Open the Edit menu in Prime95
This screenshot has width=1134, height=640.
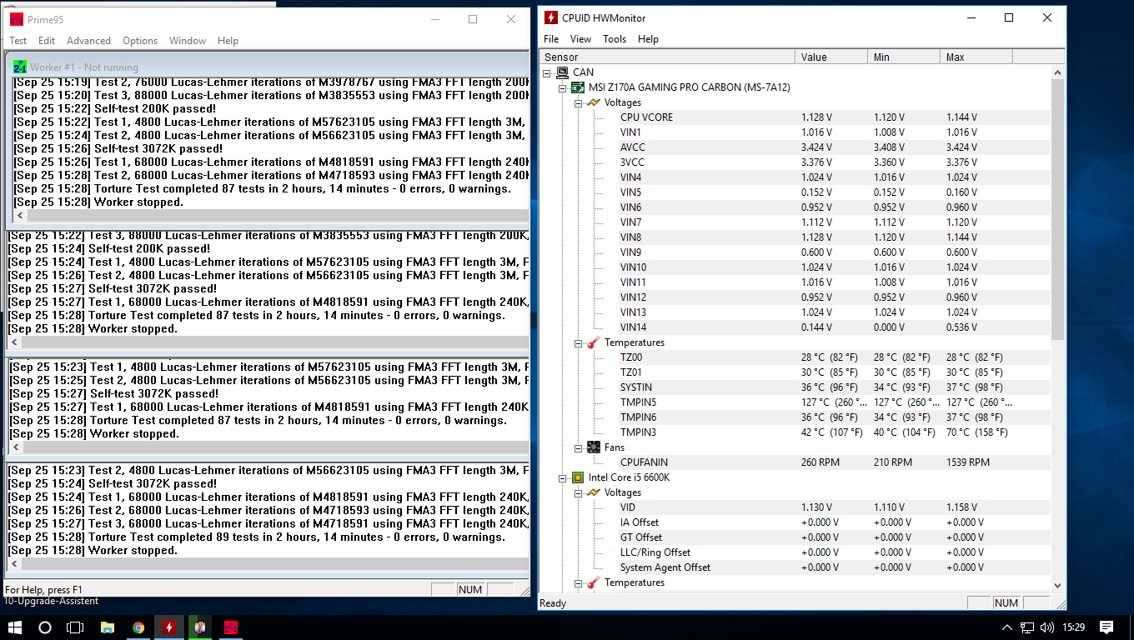point(47,40)
